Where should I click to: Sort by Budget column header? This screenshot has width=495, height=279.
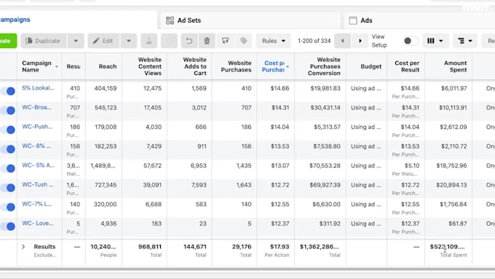pyautogui.click(x=371, y=66)
